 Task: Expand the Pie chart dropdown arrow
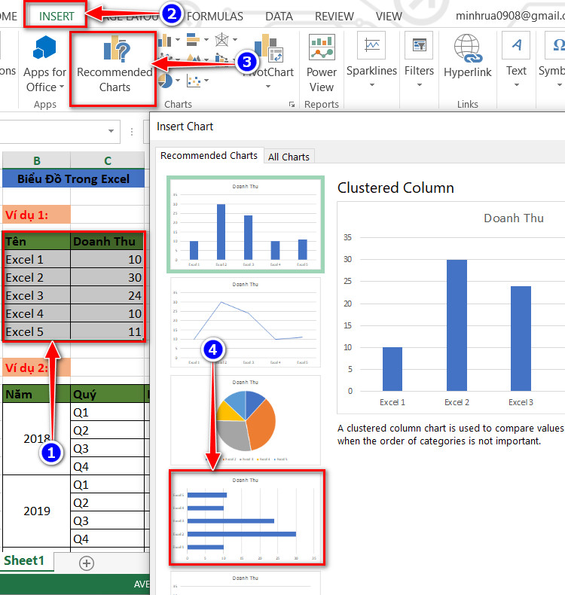tap(178, 81)
